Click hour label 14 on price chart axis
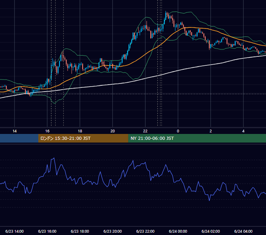This screenshot has height=235, width=266. tap(14, 131)
